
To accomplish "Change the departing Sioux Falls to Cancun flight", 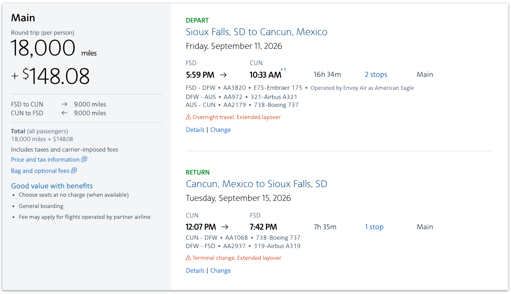I will (x=221, y=130).
